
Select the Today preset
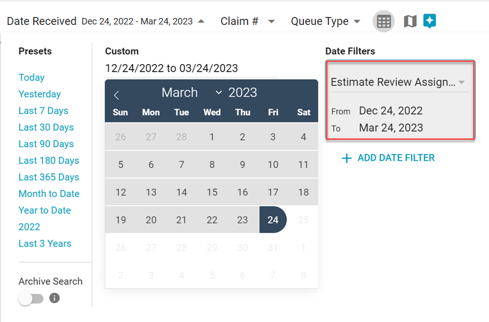(32, 78)
